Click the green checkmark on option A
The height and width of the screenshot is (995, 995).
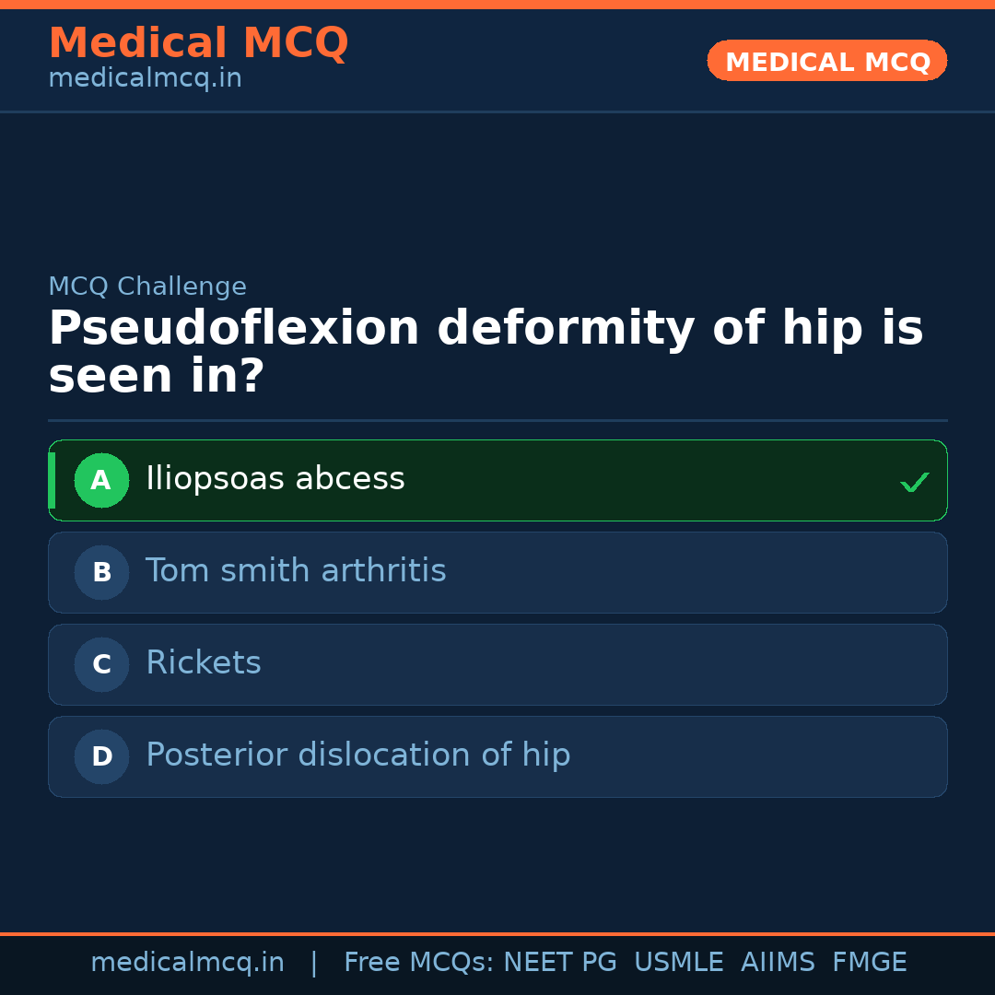pyautogui.click(x=914, y=482)
